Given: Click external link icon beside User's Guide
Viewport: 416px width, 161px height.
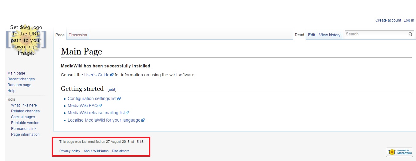Looking at the screenshot, I should (x=112, y=75).
